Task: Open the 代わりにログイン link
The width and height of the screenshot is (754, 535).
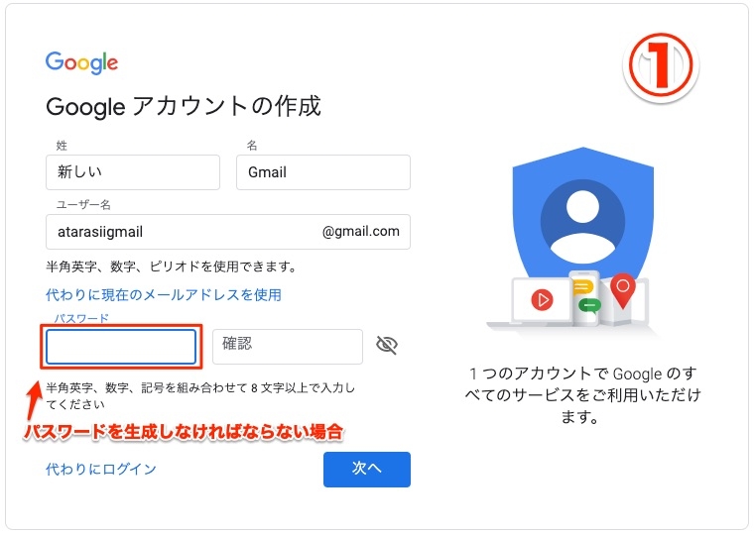Action: coord(101,469)
